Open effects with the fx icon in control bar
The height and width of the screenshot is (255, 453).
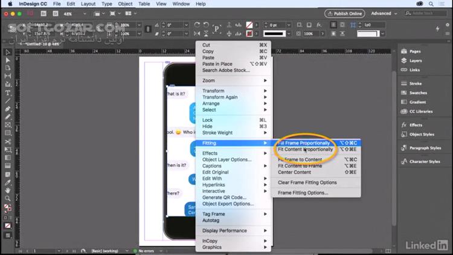click(x=319, y=25)
